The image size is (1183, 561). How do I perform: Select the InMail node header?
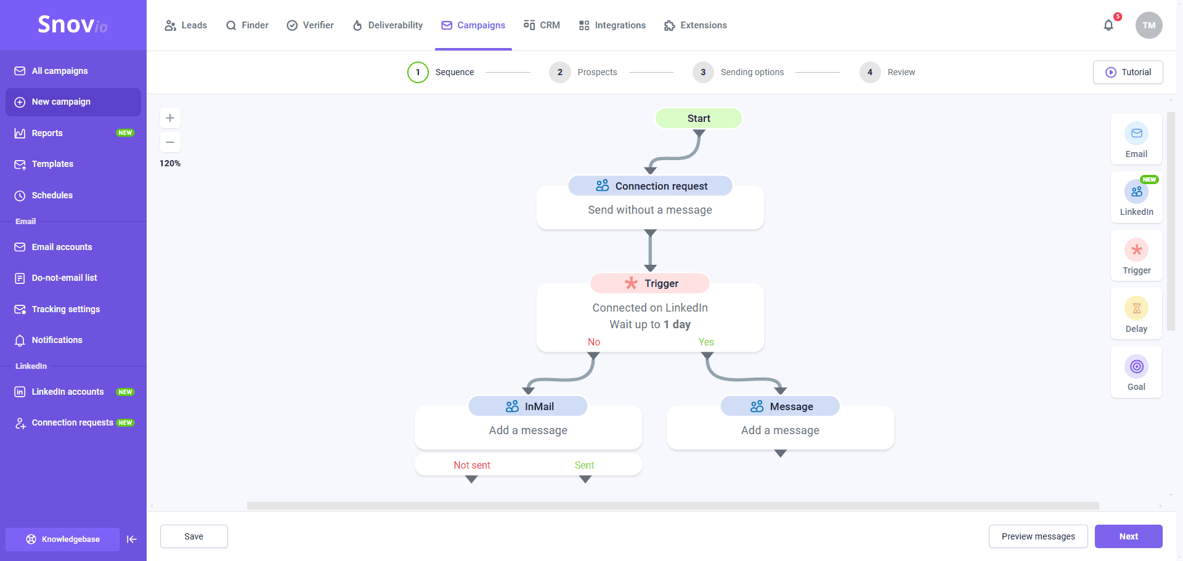tap(528, 406)
